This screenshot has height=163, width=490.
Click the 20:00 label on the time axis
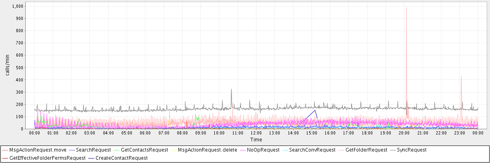click(x=404, y=133)
